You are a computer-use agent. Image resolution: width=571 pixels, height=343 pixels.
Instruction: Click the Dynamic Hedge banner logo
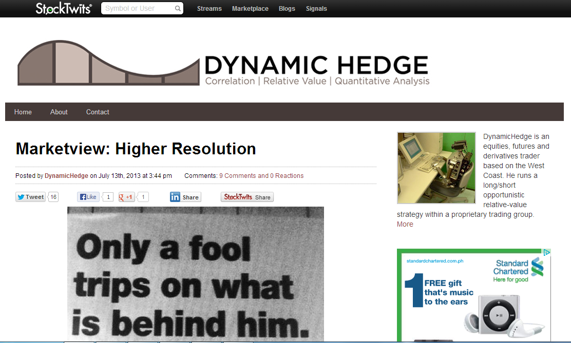click(x=224, y=65)
